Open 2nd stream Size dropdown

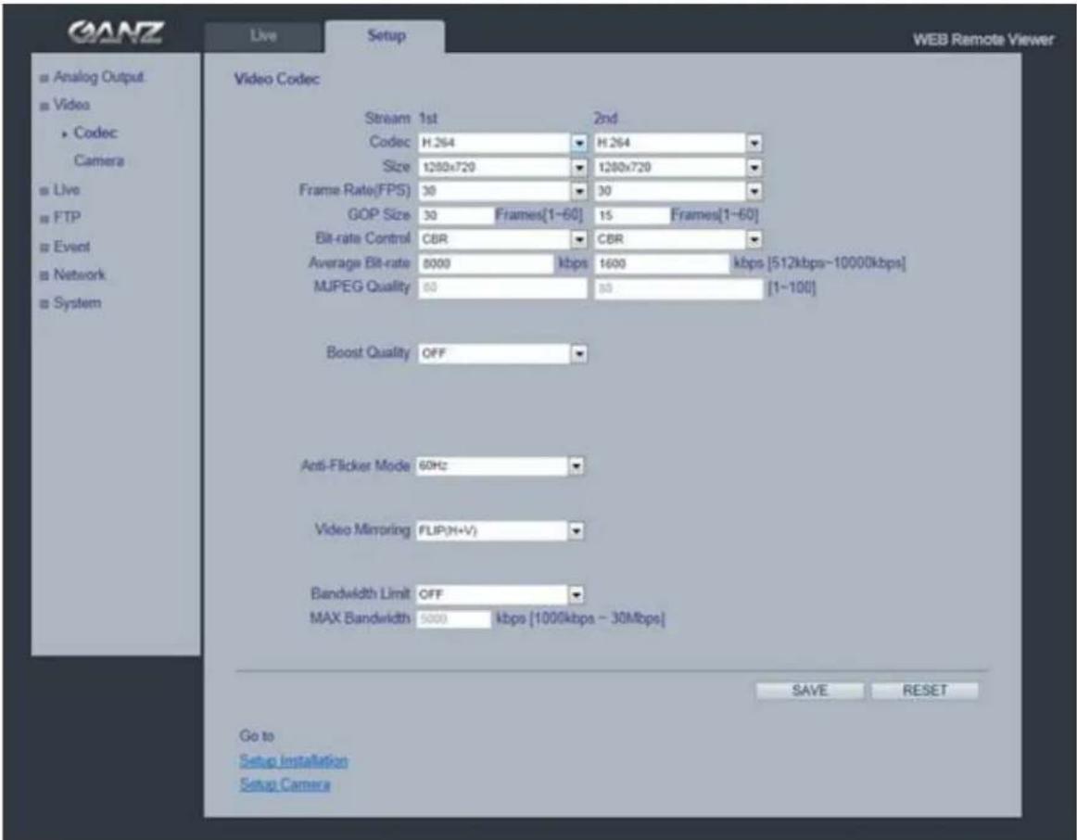tap(678, 167)
